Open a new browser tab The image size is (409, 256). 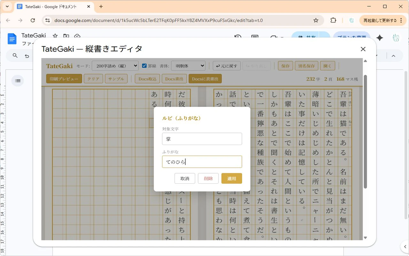(x=101, y=6)
